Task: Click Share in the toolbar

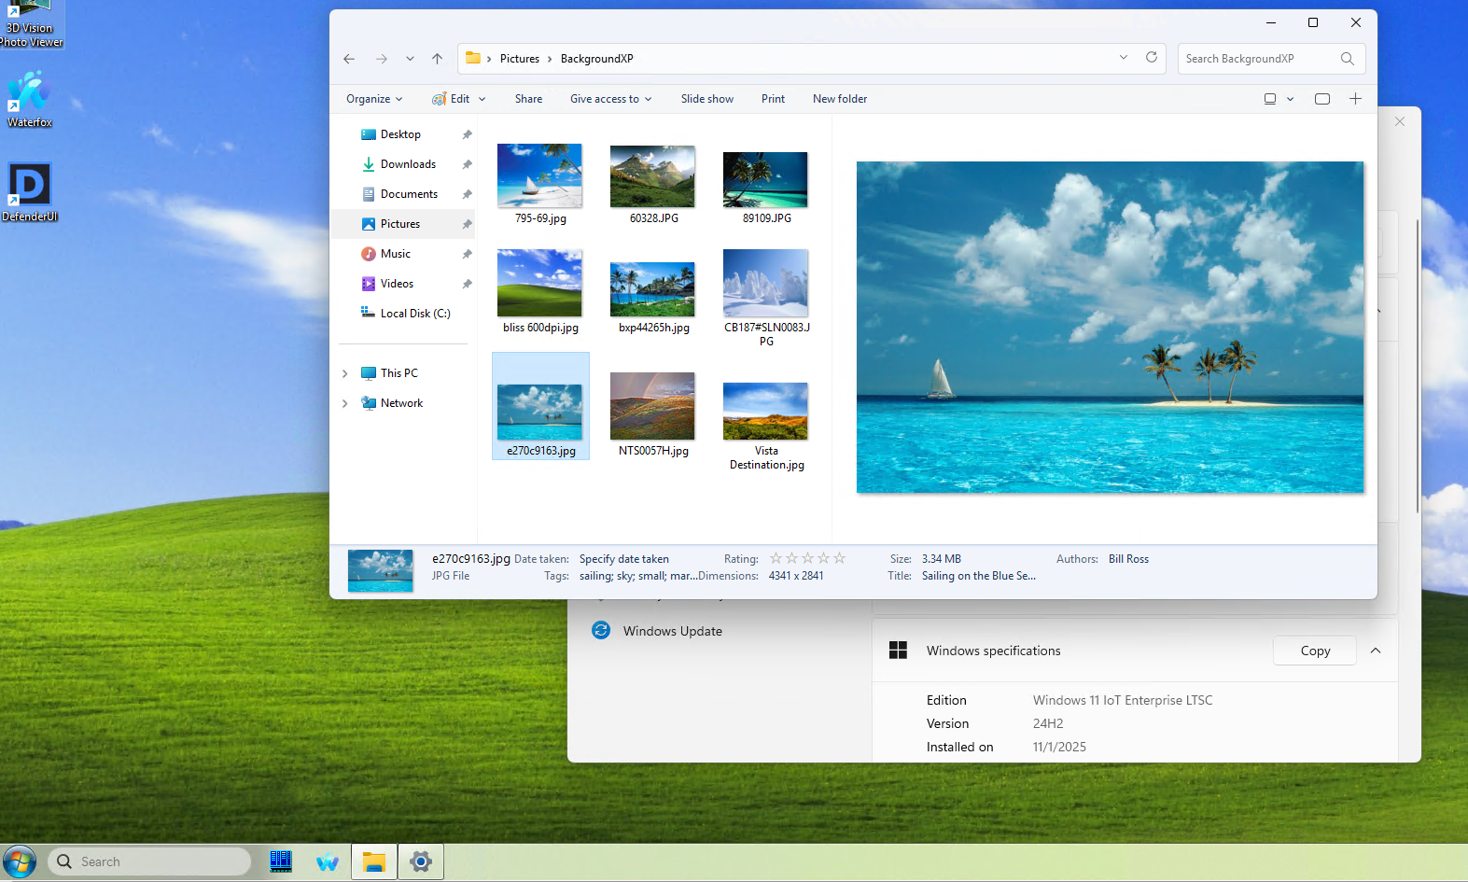Action: tap(528, 99)
